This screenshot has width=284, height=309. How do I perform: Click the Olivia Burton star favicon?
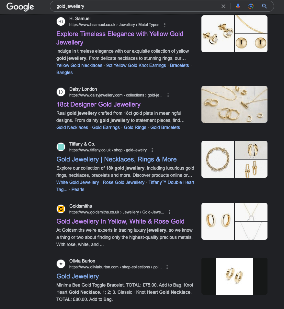61,264
